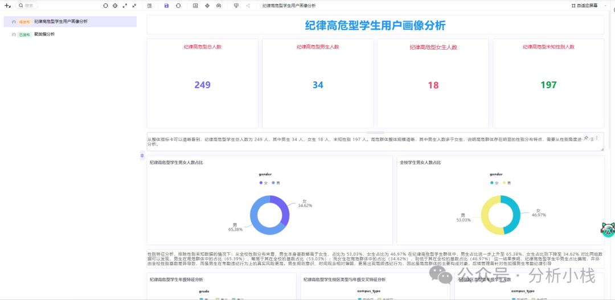615x300 pixels.
Task: Click the value 197
Action: pos(548,85)
